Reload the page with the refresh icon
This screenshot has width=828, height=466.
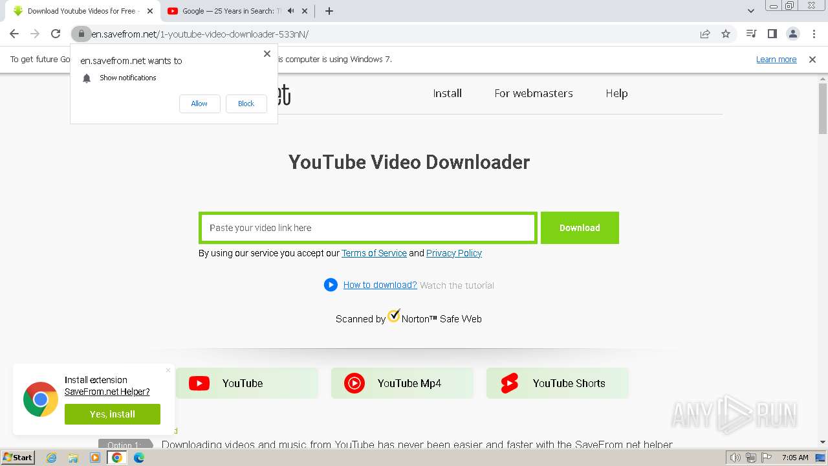coord(56,34)
